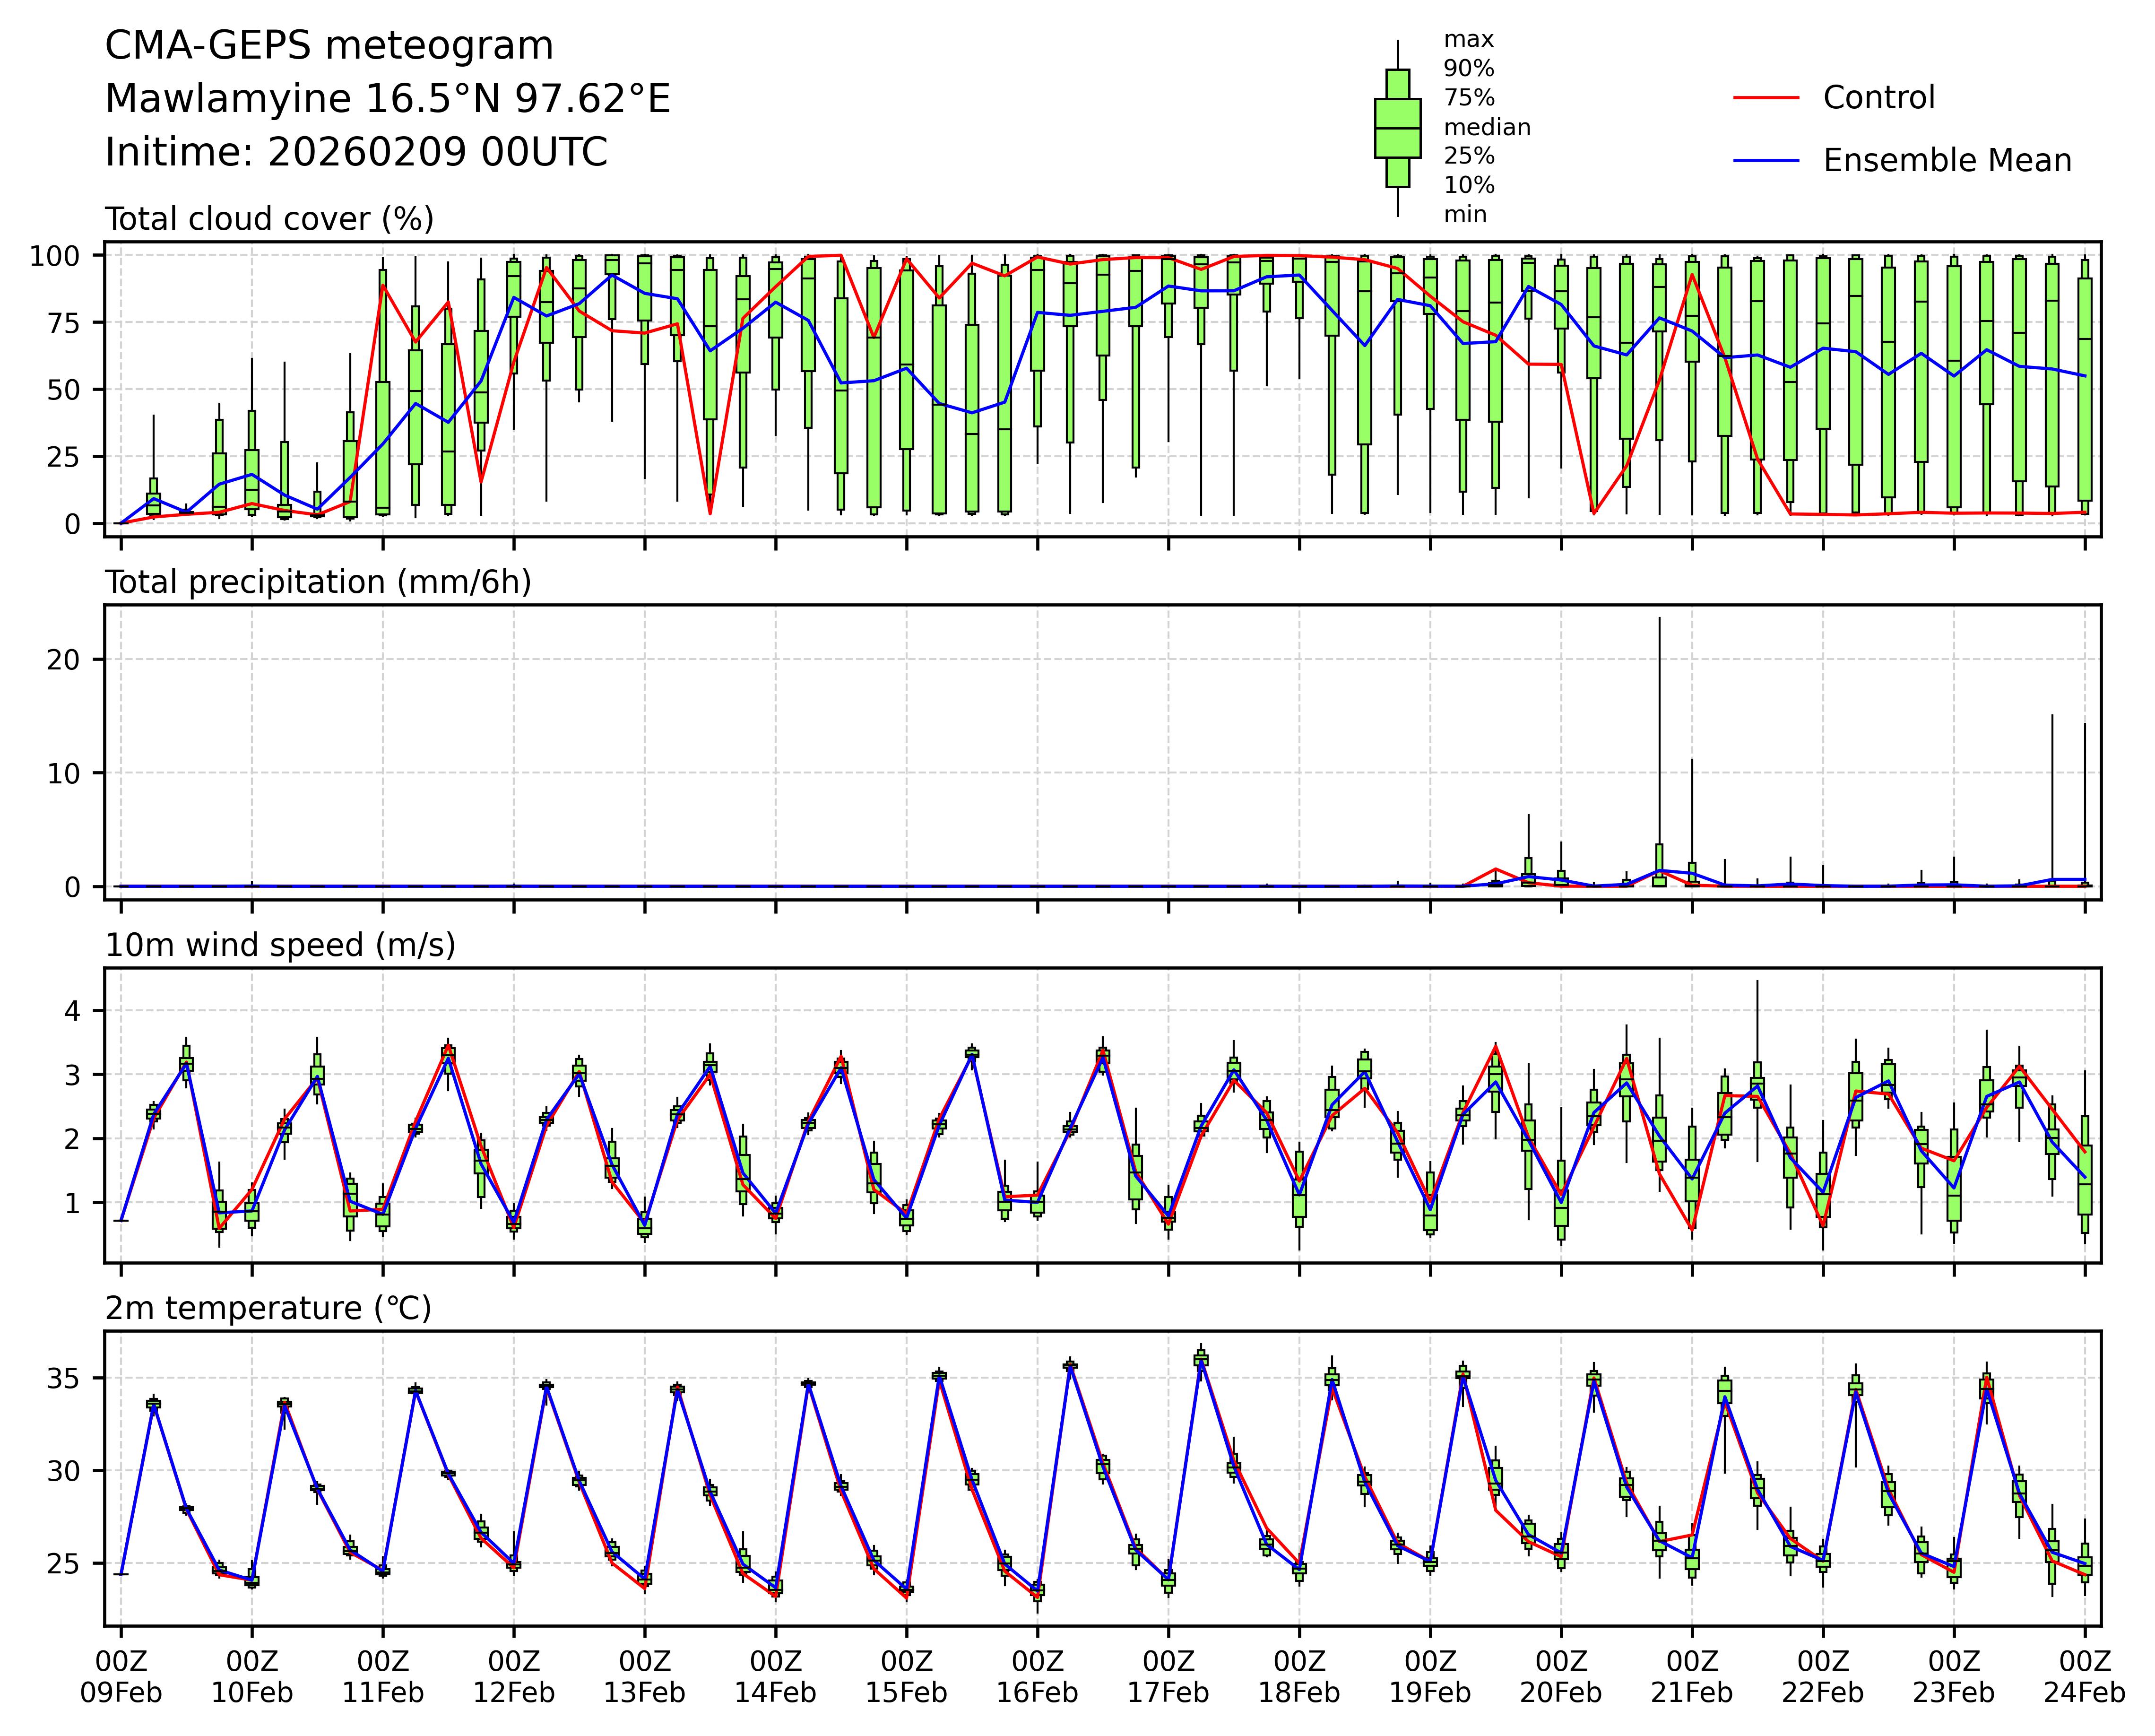2155x1736 pixels.
Task: Click the 00Z 24Feb axis label
Action: point(2084,1677)
